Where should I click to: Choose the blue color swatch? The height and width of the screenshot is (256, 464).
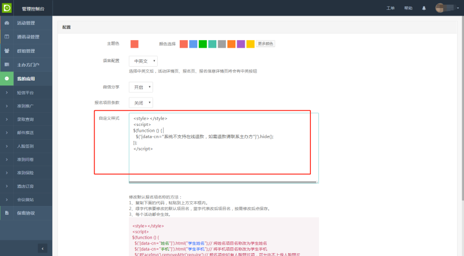tap(193, 44)
